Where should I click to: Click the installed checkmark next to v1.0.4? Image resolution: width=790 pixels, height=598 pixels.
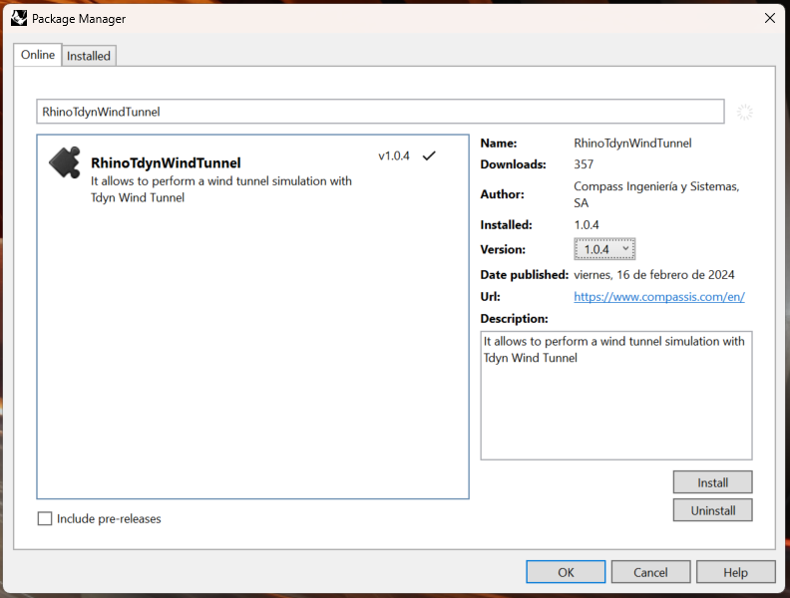coord(429,156)
